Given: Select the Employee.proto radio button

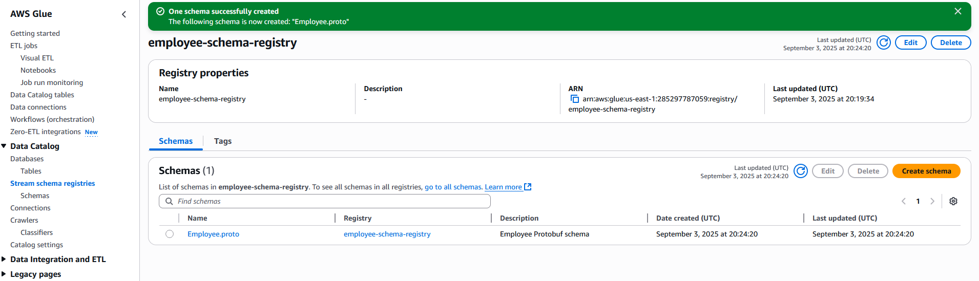Looking at the screenshot, I should (170, 234).
